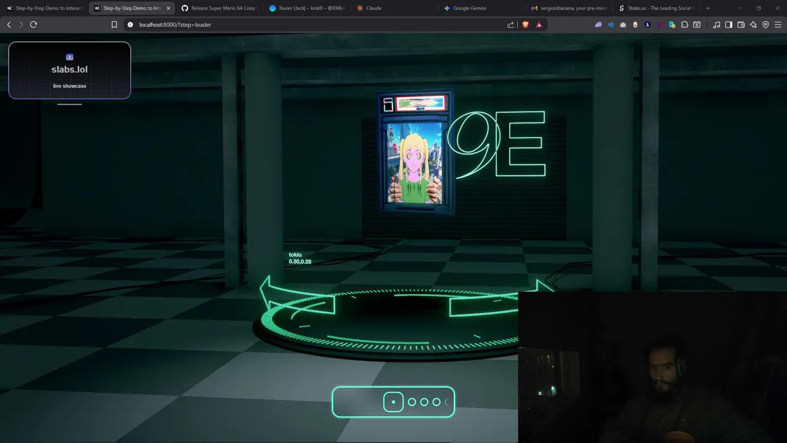The height and width of the screenshot is (443, 787).
Task: Open the share page icon in address bar
Action: pyautogui.click(x=510, y=25)
